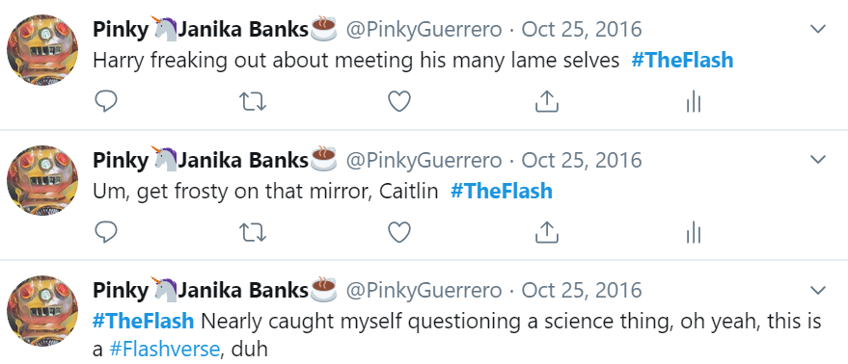The width and height of the screenshot is (848, 364).
Task: Retweet the get frosty Caitlin tweet
Action: [x=253, y=232]
